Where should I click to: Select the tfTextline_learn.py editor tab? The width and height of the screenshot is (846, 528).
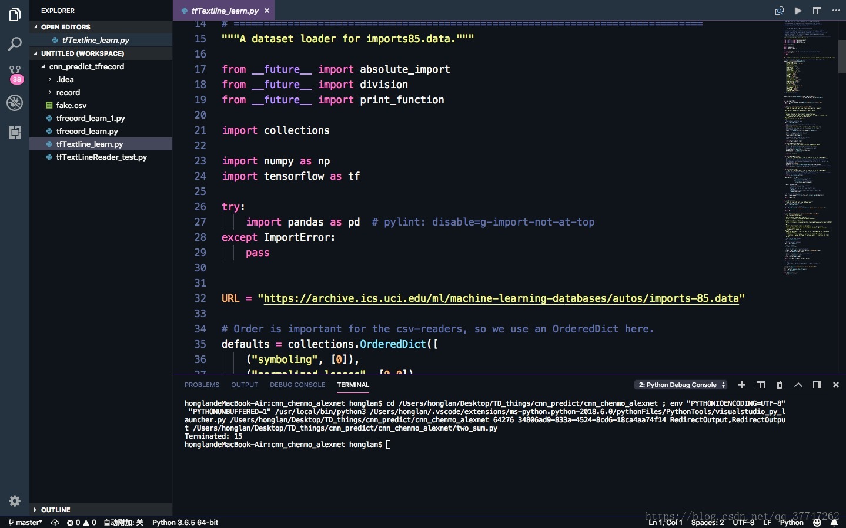224,11
